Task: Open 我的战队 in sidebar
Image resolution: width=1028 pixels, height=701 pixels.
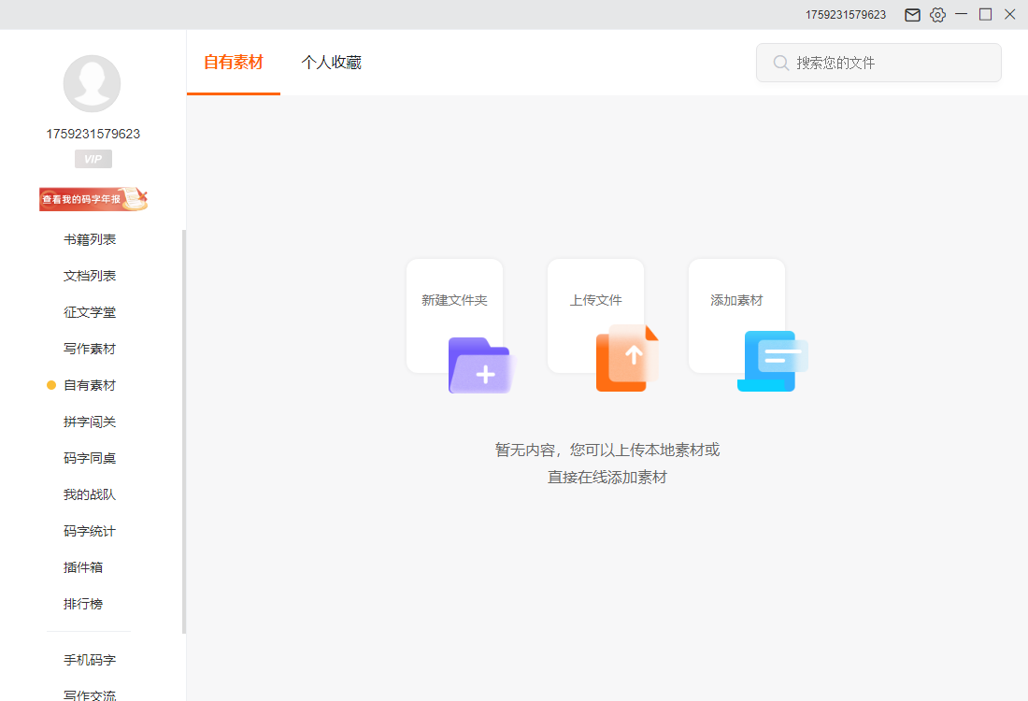Action: click(x=90, y=494)
